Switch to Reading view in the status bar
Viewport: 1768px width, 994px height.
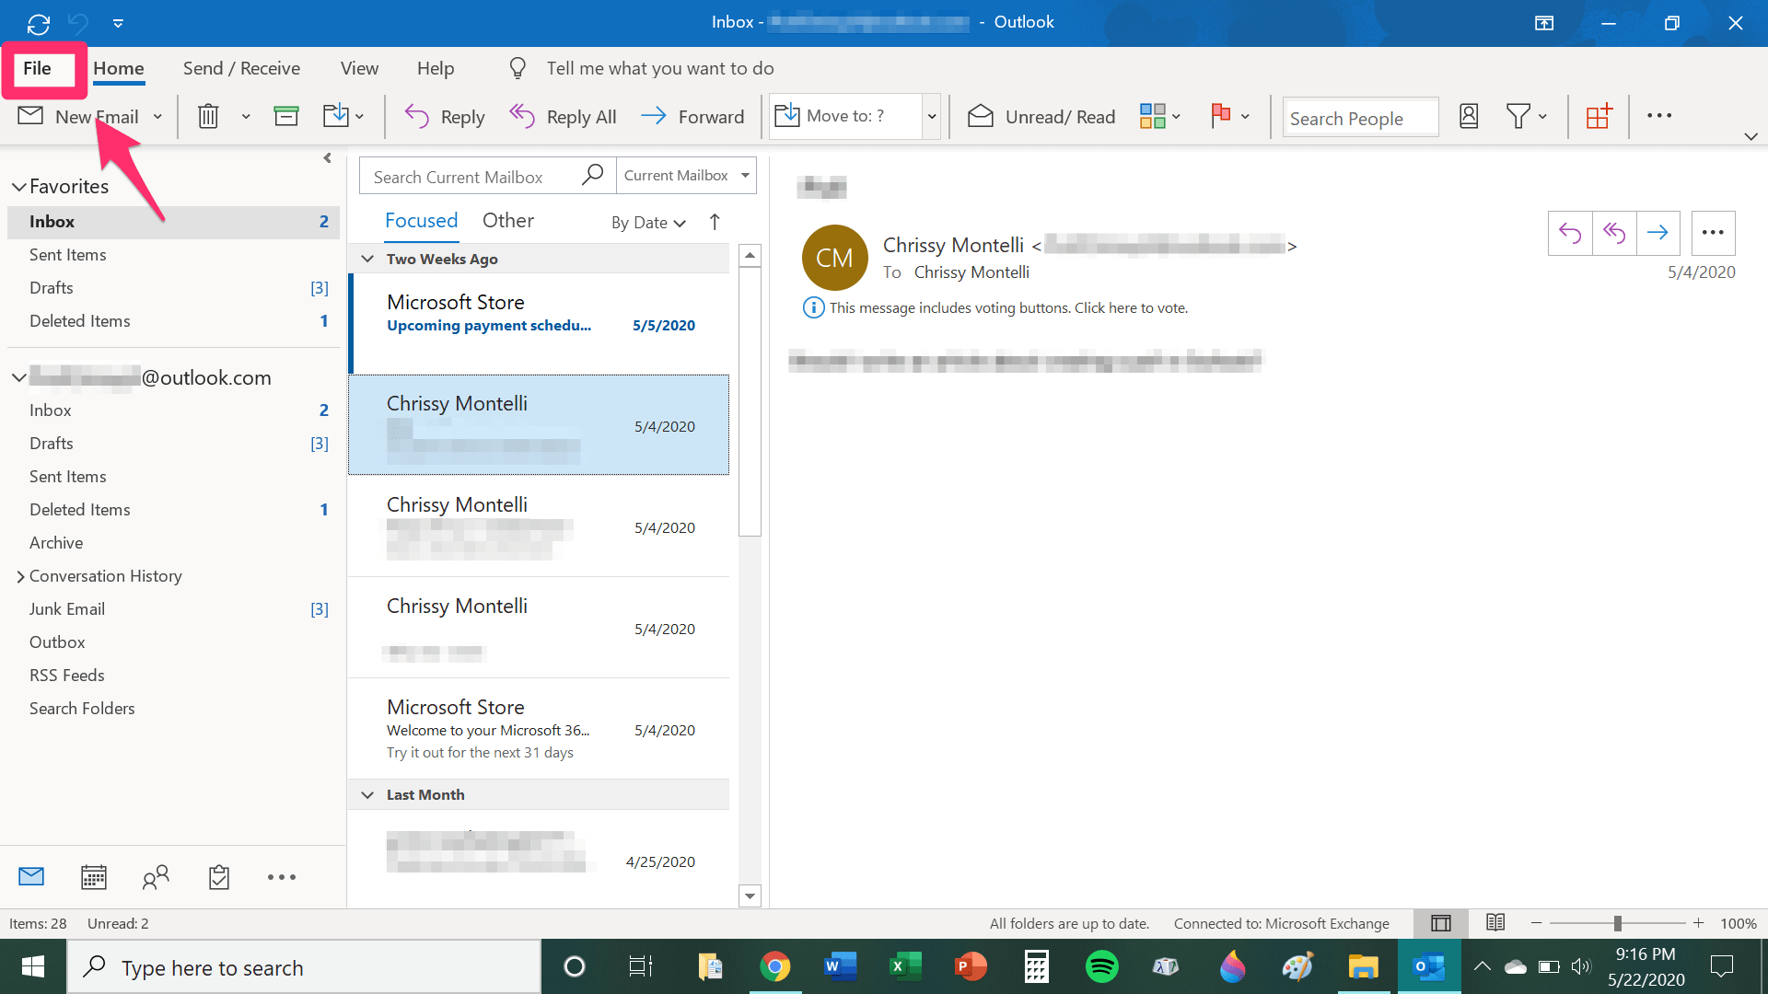tap(1495, 922)
